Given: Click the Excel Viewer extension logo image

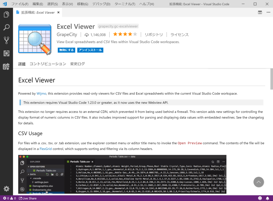Looking at the screenshot, I should 35,39.
